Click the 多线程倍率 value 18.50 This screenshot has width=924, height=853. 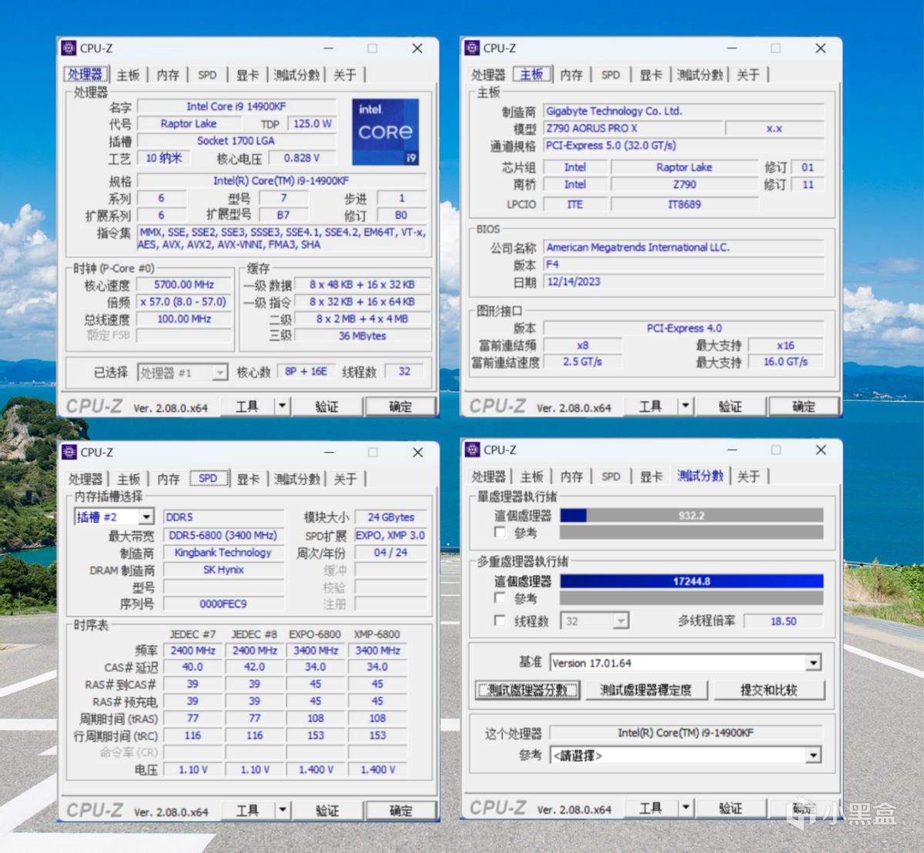tap(784, 621)
